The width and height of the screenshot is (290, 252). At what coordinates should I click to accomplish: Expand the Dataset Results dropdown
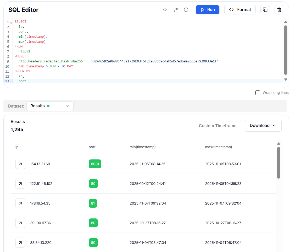(x=50, y=106)
